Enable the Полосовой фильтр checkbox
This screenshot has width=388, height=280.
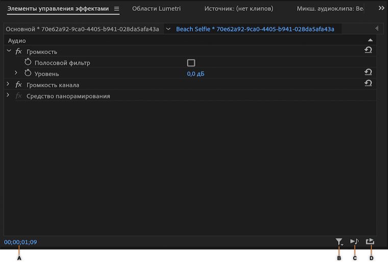click(191, 63)
